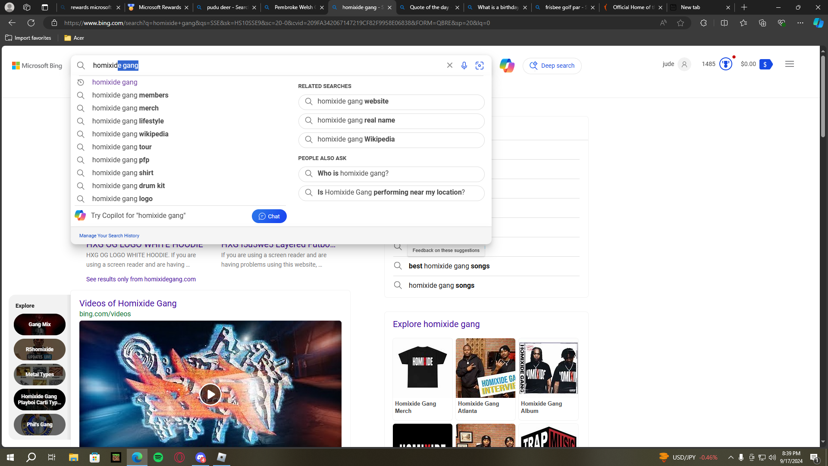The width and height of the screenshot is (828, 466).
Task: Select suggestion homixide gang merch
Action: click(125, 108)
